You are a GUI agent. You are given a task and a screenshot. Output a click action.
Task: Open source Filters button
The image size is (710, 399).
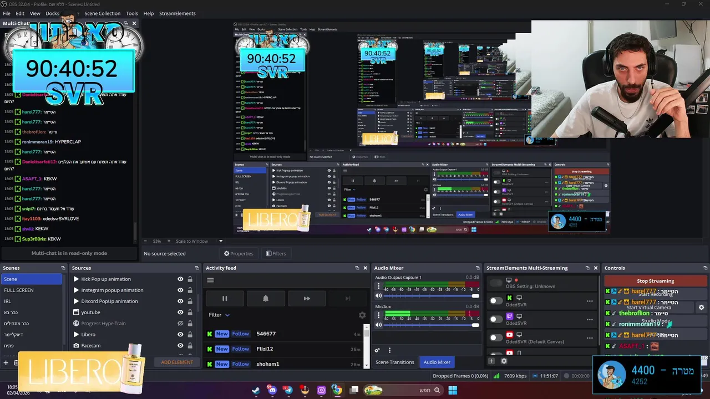276,253
